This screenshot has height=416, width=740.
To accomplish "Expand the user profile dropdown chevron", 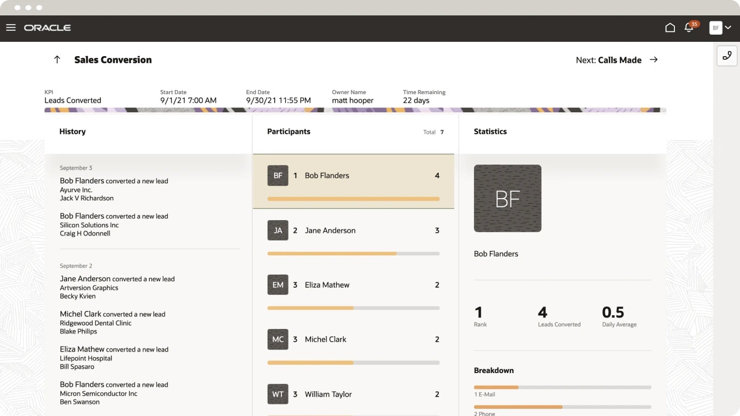I will pos(728,28).
